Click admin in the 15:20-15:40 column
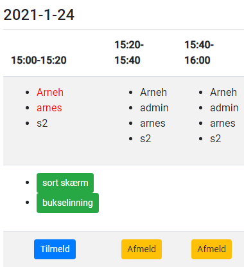The width and height of the screenshot is (244, 267). (x=154, y=108)
